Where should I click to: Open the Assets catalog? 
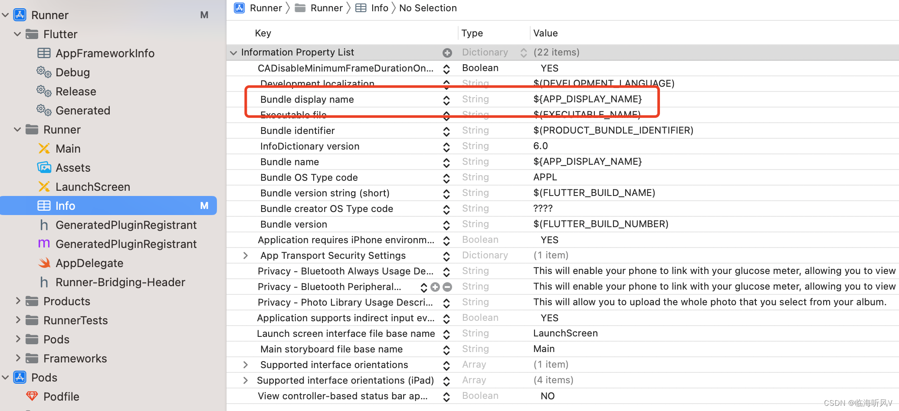point(73,168)
